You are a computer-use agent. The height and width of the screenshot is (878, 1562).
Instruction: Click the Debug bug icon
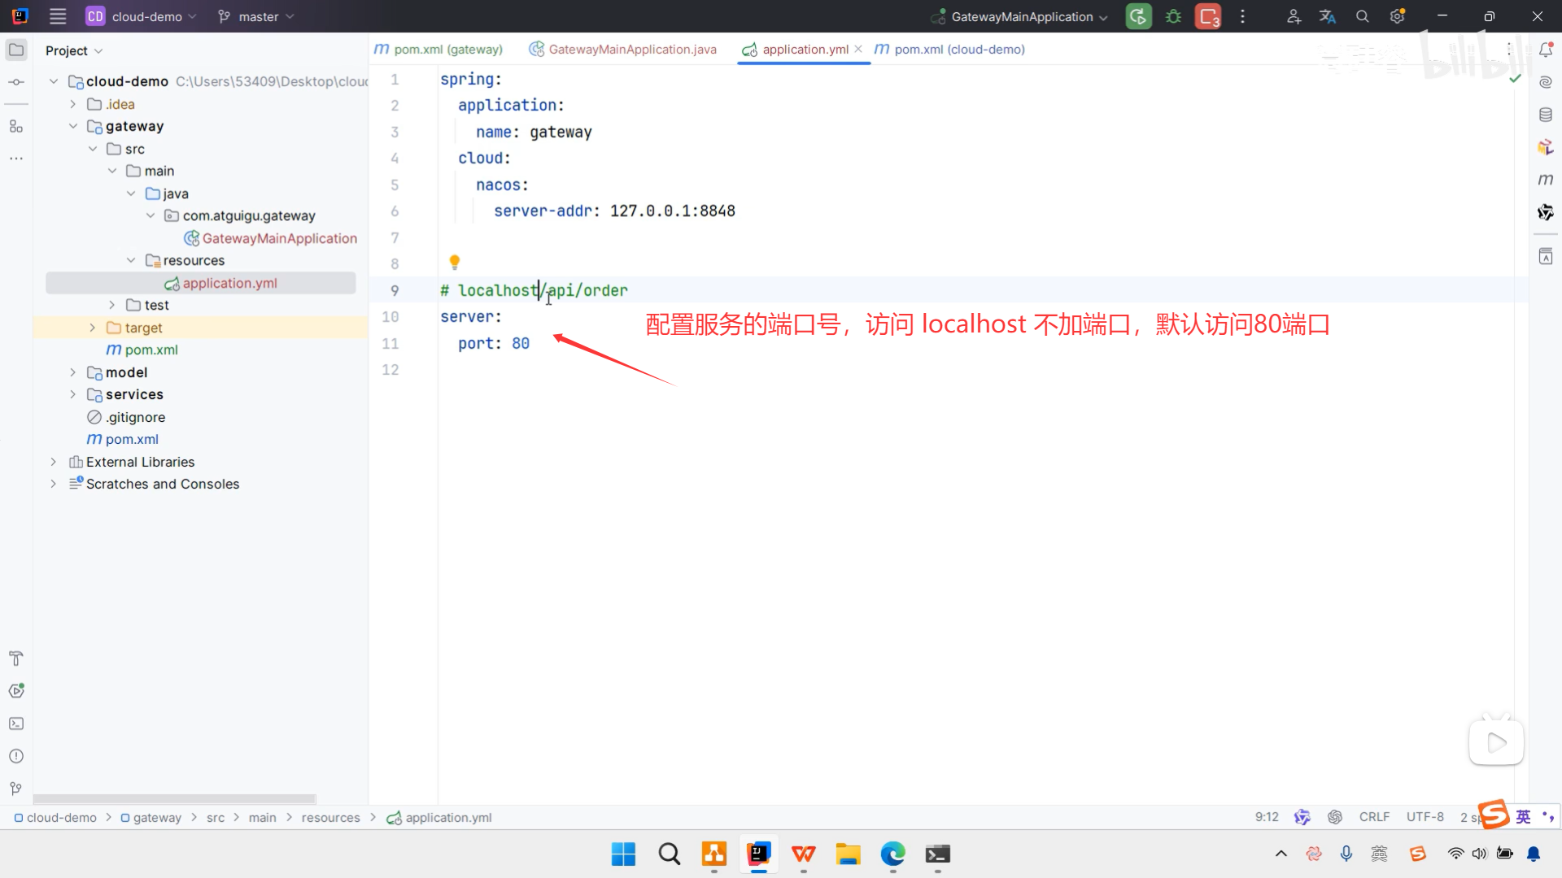tap(1173, 16)
